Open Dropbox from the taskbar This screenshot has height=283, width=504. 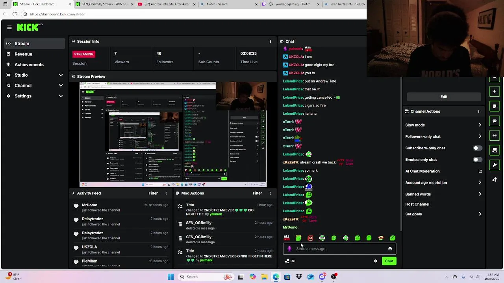(299, 277)
